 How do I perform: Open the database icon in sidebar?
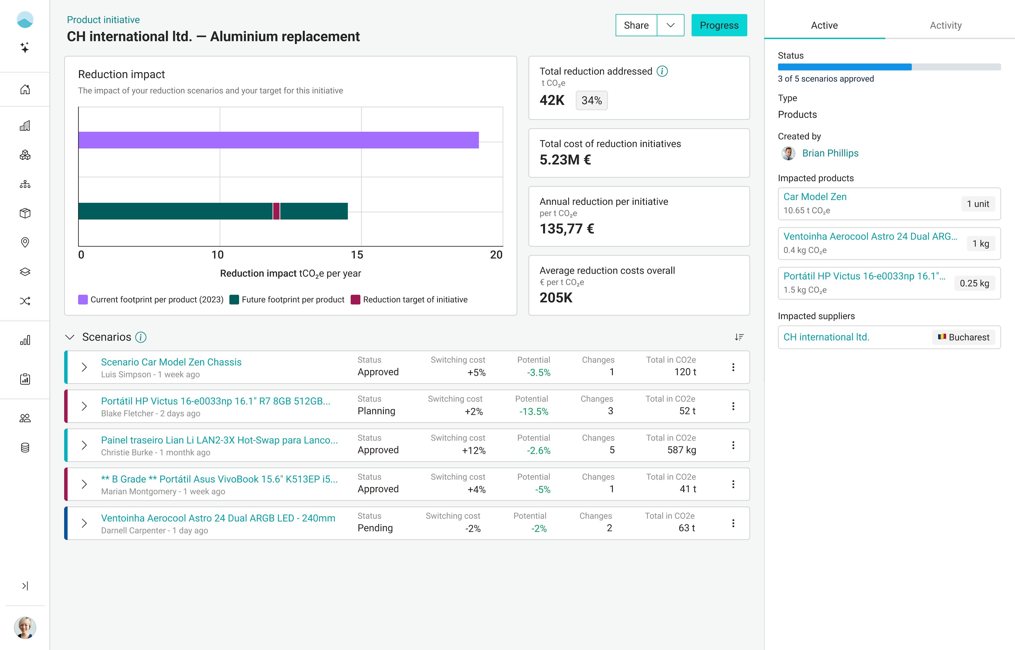click(x=25, y=448)
